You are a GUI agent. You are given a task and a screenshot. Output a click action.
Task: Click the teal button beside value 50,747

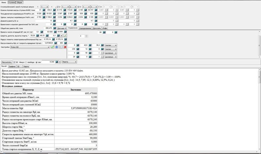click(x=96, y=10)
